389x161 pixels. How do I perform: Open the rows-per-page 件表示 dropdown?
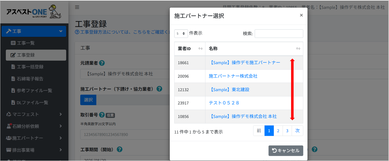pos(181,34)
